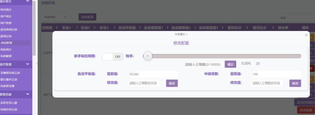Image resolution: width=315 pixels, height=115 pixels.
Task: Sort by 彩池1 column sort icon
Action: click(77, 28)
